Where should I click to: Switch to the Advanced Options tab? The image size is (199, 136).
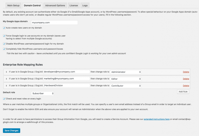55,6
